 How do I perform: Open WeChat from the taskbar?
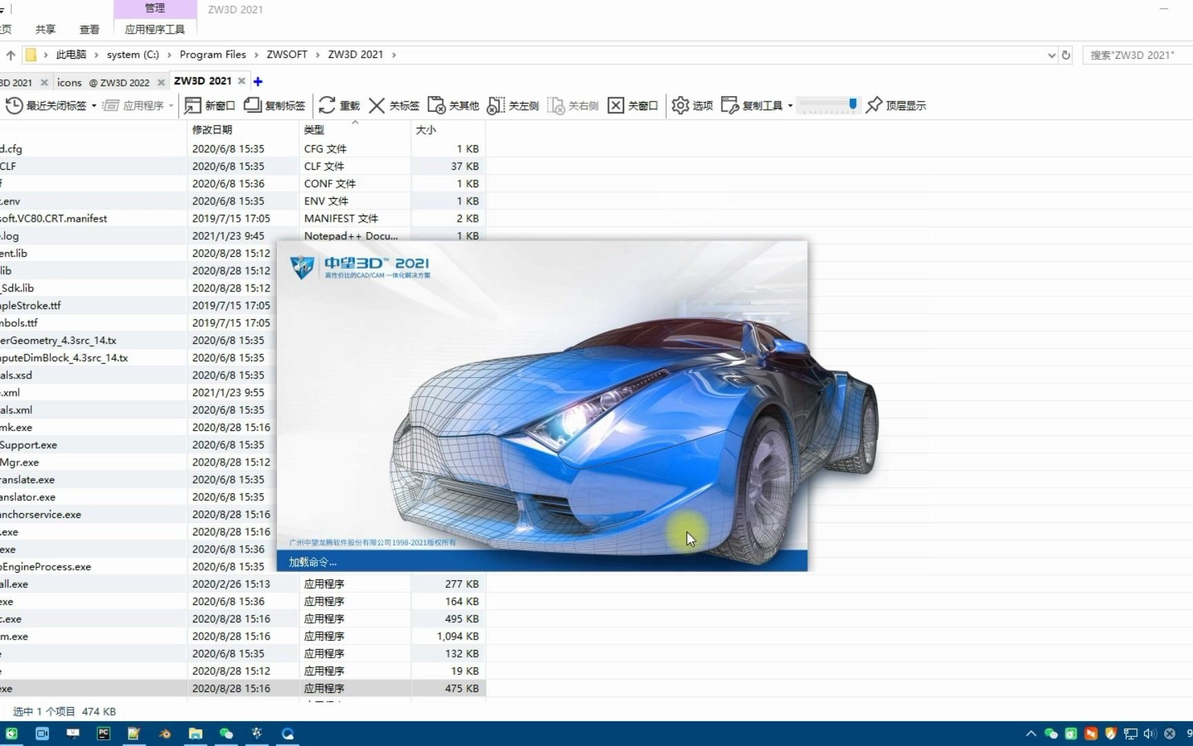point(226,734)
